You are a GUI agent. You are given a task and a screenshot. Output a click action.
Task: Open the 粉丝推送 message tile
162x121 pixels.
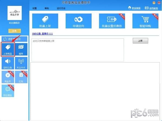click(8, 91)
